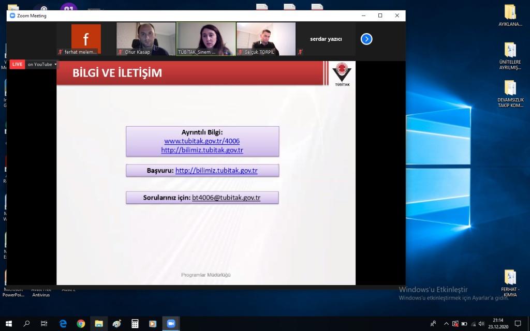The image size is (530, 331).
Task: Open the LIVE on YouTube dropdown
Action: pos(42,64)
